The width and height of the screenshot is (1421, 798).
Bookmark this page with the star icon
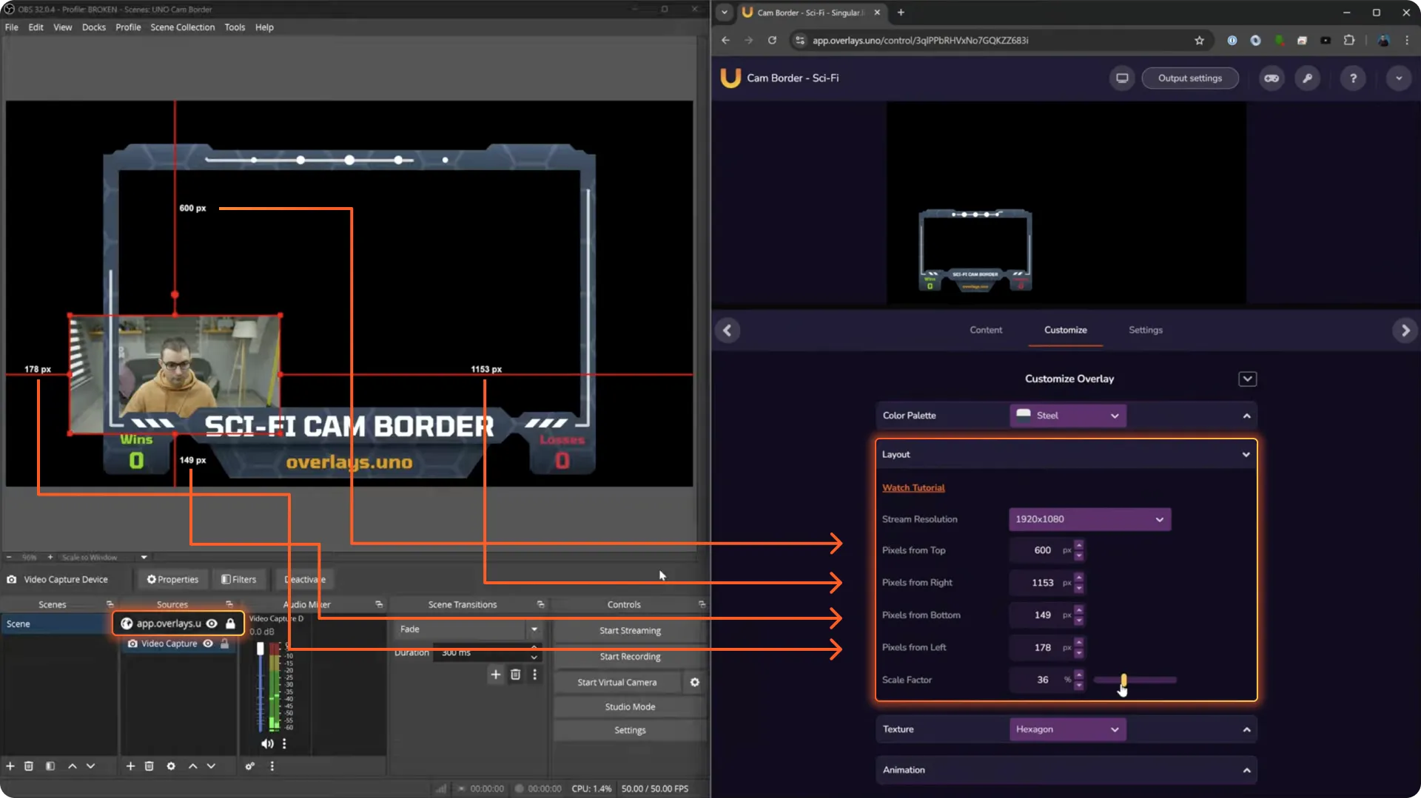(x=1199, y=40)
